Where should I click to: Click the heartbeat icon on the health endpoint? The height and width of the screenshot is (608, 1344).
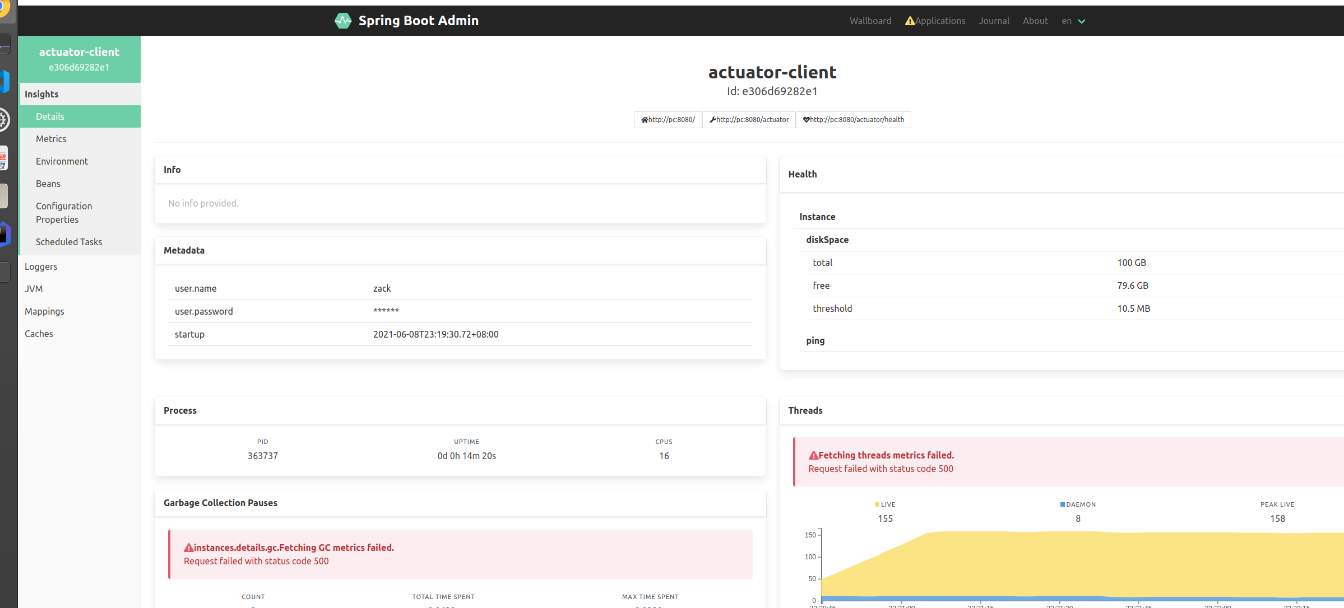click(806, 119)
